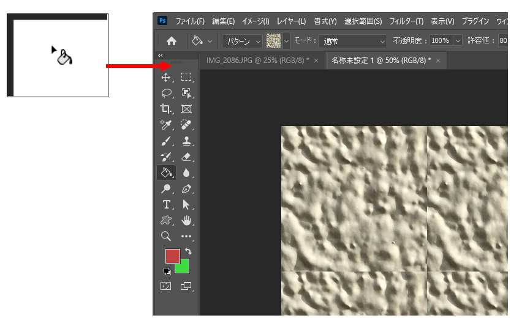Select the Eraser tool
The image size is (511, 318).
click(186, 157)
